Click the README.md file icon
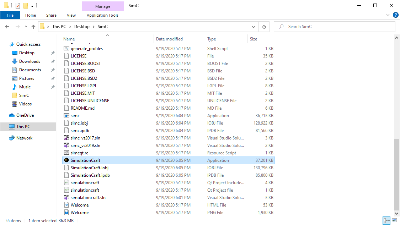Viewport: 400px width, 225px height. 66,108
